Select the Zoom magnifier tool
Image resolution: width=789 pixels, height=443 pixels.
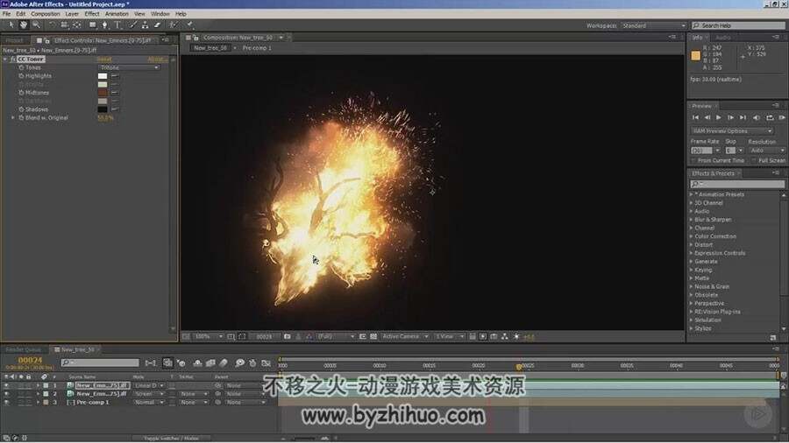[36, 25]
